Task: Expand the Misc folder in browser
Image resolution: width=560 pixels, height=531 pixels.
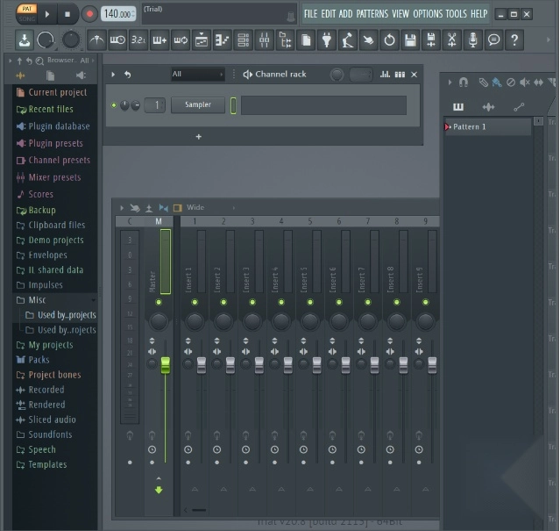Action: tap(37, 300)
